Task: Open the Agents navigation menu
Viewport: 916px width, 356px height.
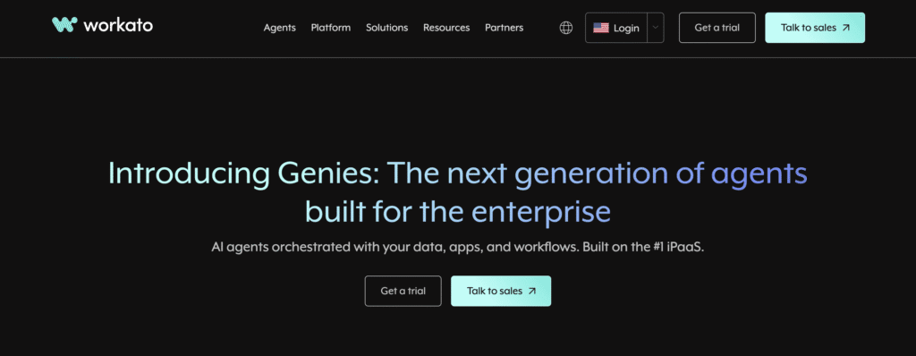Action: coord(280,28)
